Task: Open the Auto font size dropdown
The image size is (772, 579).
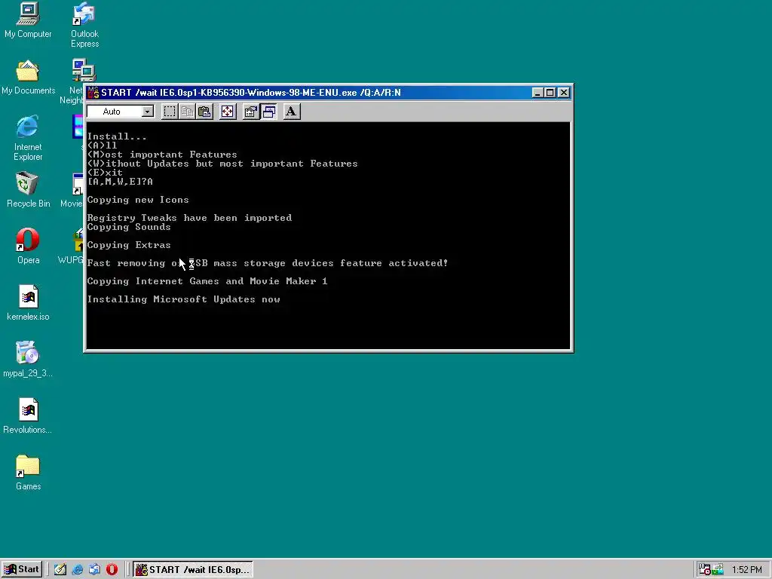Action: pos(147,112)
